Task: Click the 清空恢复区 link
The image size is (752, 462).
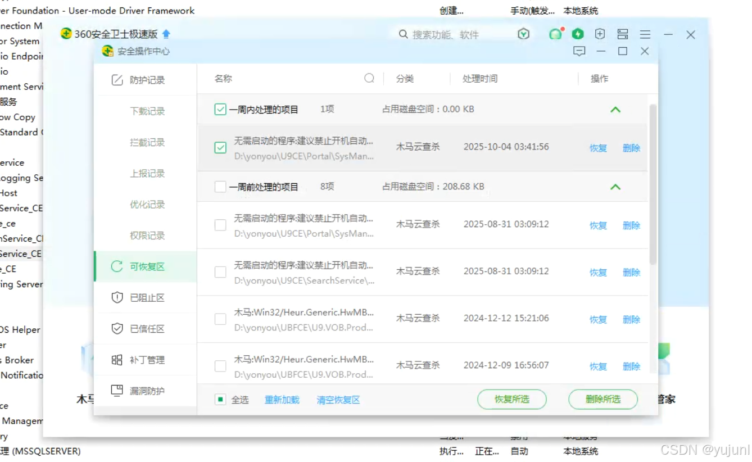Action: coord(338,400)
